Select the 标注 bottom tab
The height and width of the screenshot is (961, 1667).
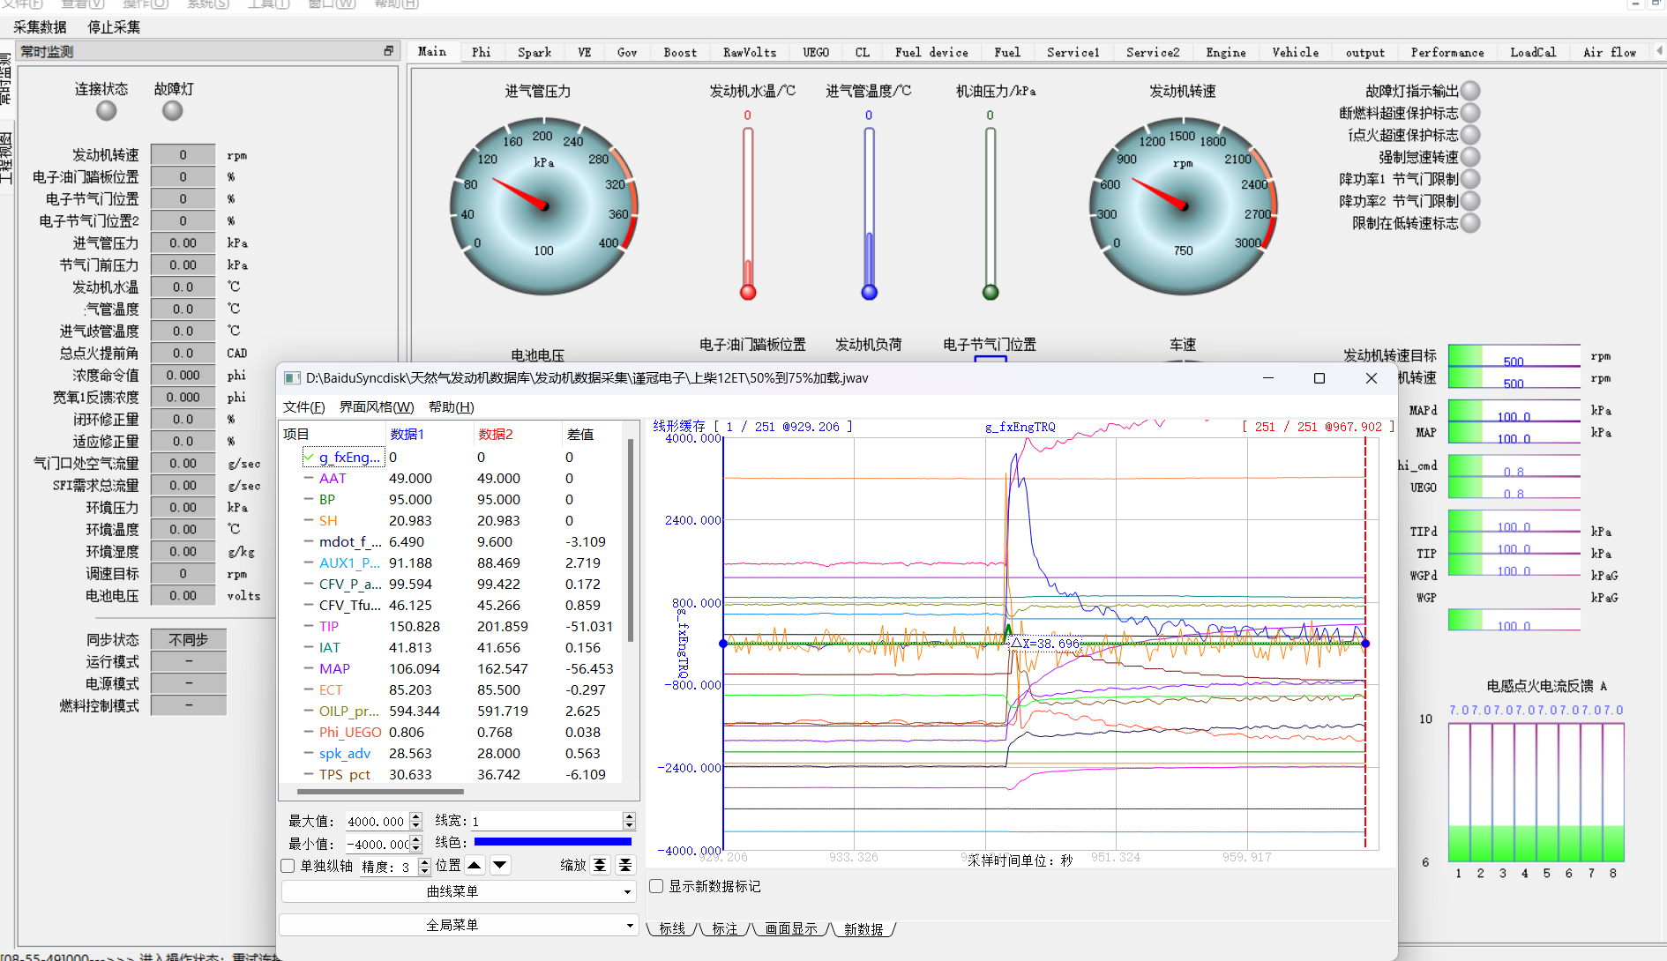click(x=724, y=928)
